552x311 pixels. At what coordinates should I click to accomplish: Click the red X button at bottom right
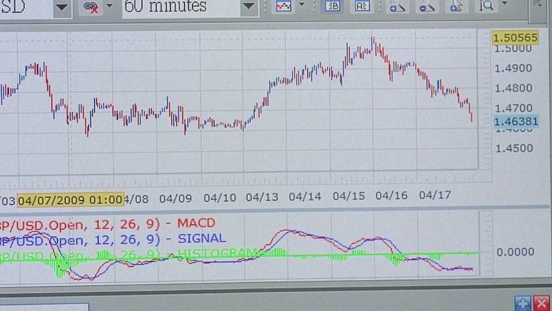(x=541, y=304)
